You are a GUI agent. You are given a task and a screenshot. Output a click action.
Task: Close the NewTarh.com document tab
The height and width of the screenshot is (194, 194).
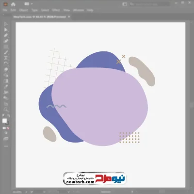(69, 16)
